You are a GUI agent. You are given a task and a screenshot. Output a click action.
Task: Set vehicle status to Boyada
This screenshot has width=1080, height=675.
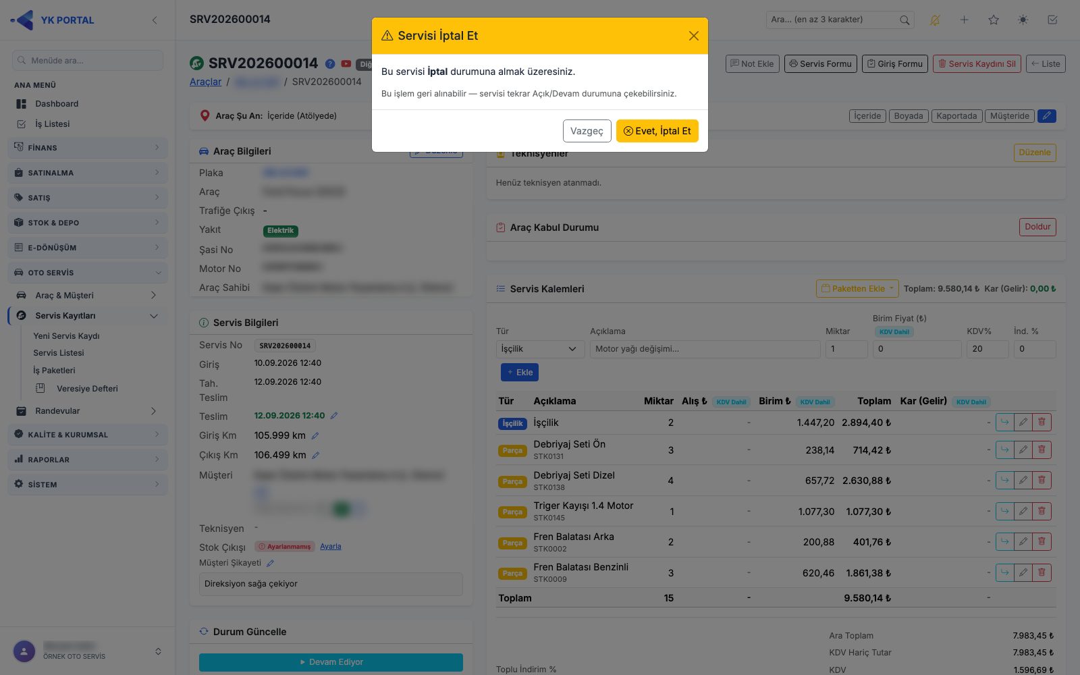tap(908, 116)
